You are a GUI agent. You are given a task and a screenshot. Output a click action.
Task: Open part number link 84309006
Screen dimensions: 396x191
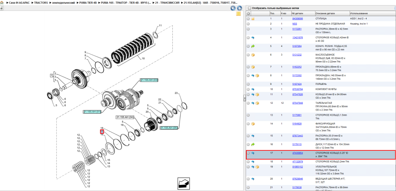pyautogui.click(x=297, y=19)
